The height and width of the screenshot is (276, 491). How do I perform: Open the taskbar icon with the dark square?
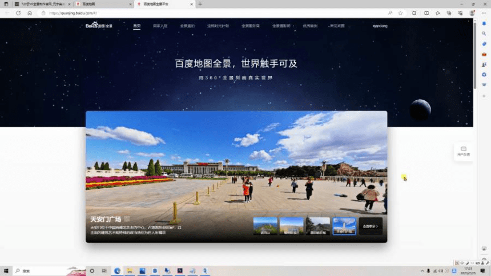pyautogui.click(x=180, y=271)
